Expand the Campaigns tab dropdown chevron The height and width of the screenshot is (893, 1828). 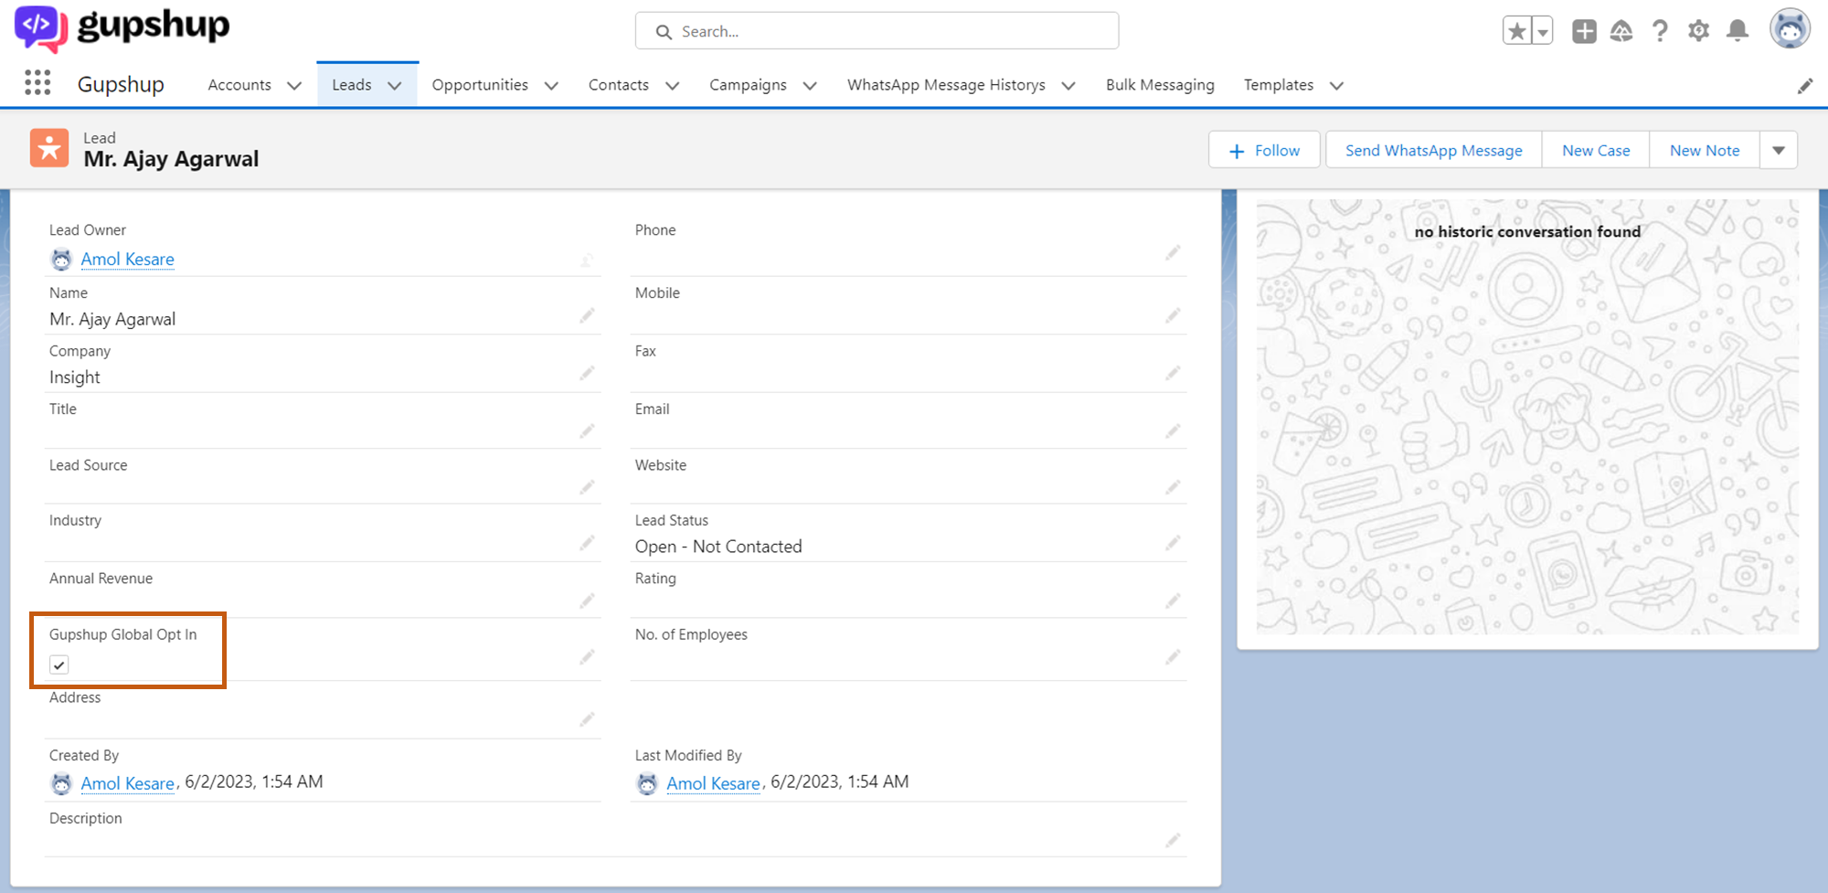click(x=810, y=86)
